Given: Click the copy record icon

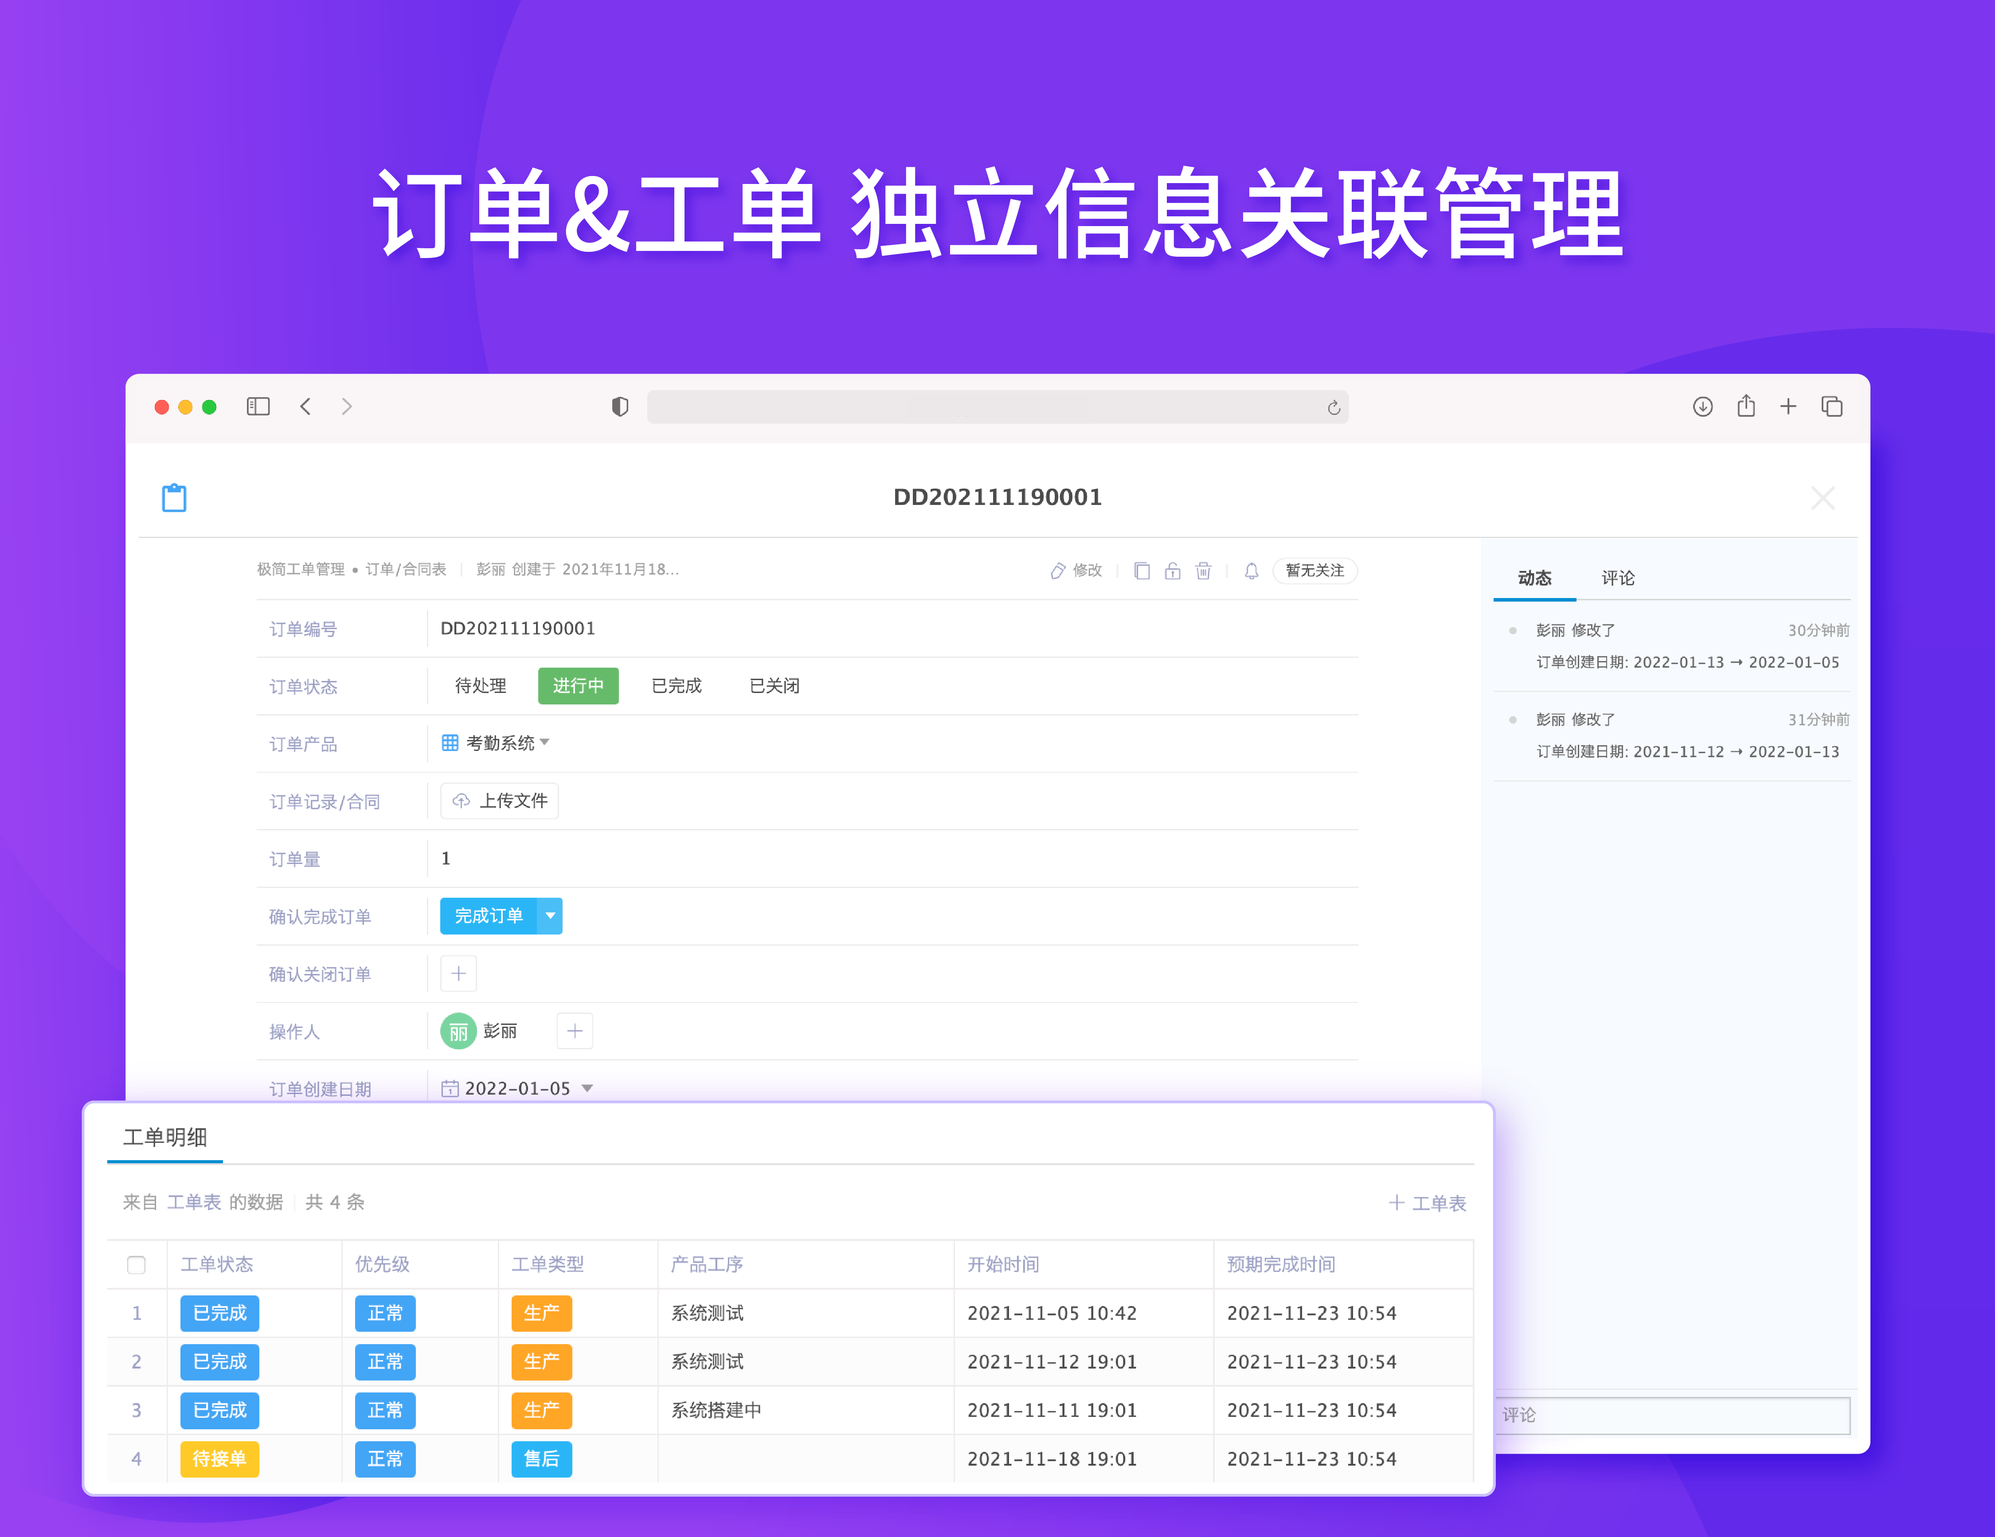Looking at the screenshot, I should click(1142, 571).
